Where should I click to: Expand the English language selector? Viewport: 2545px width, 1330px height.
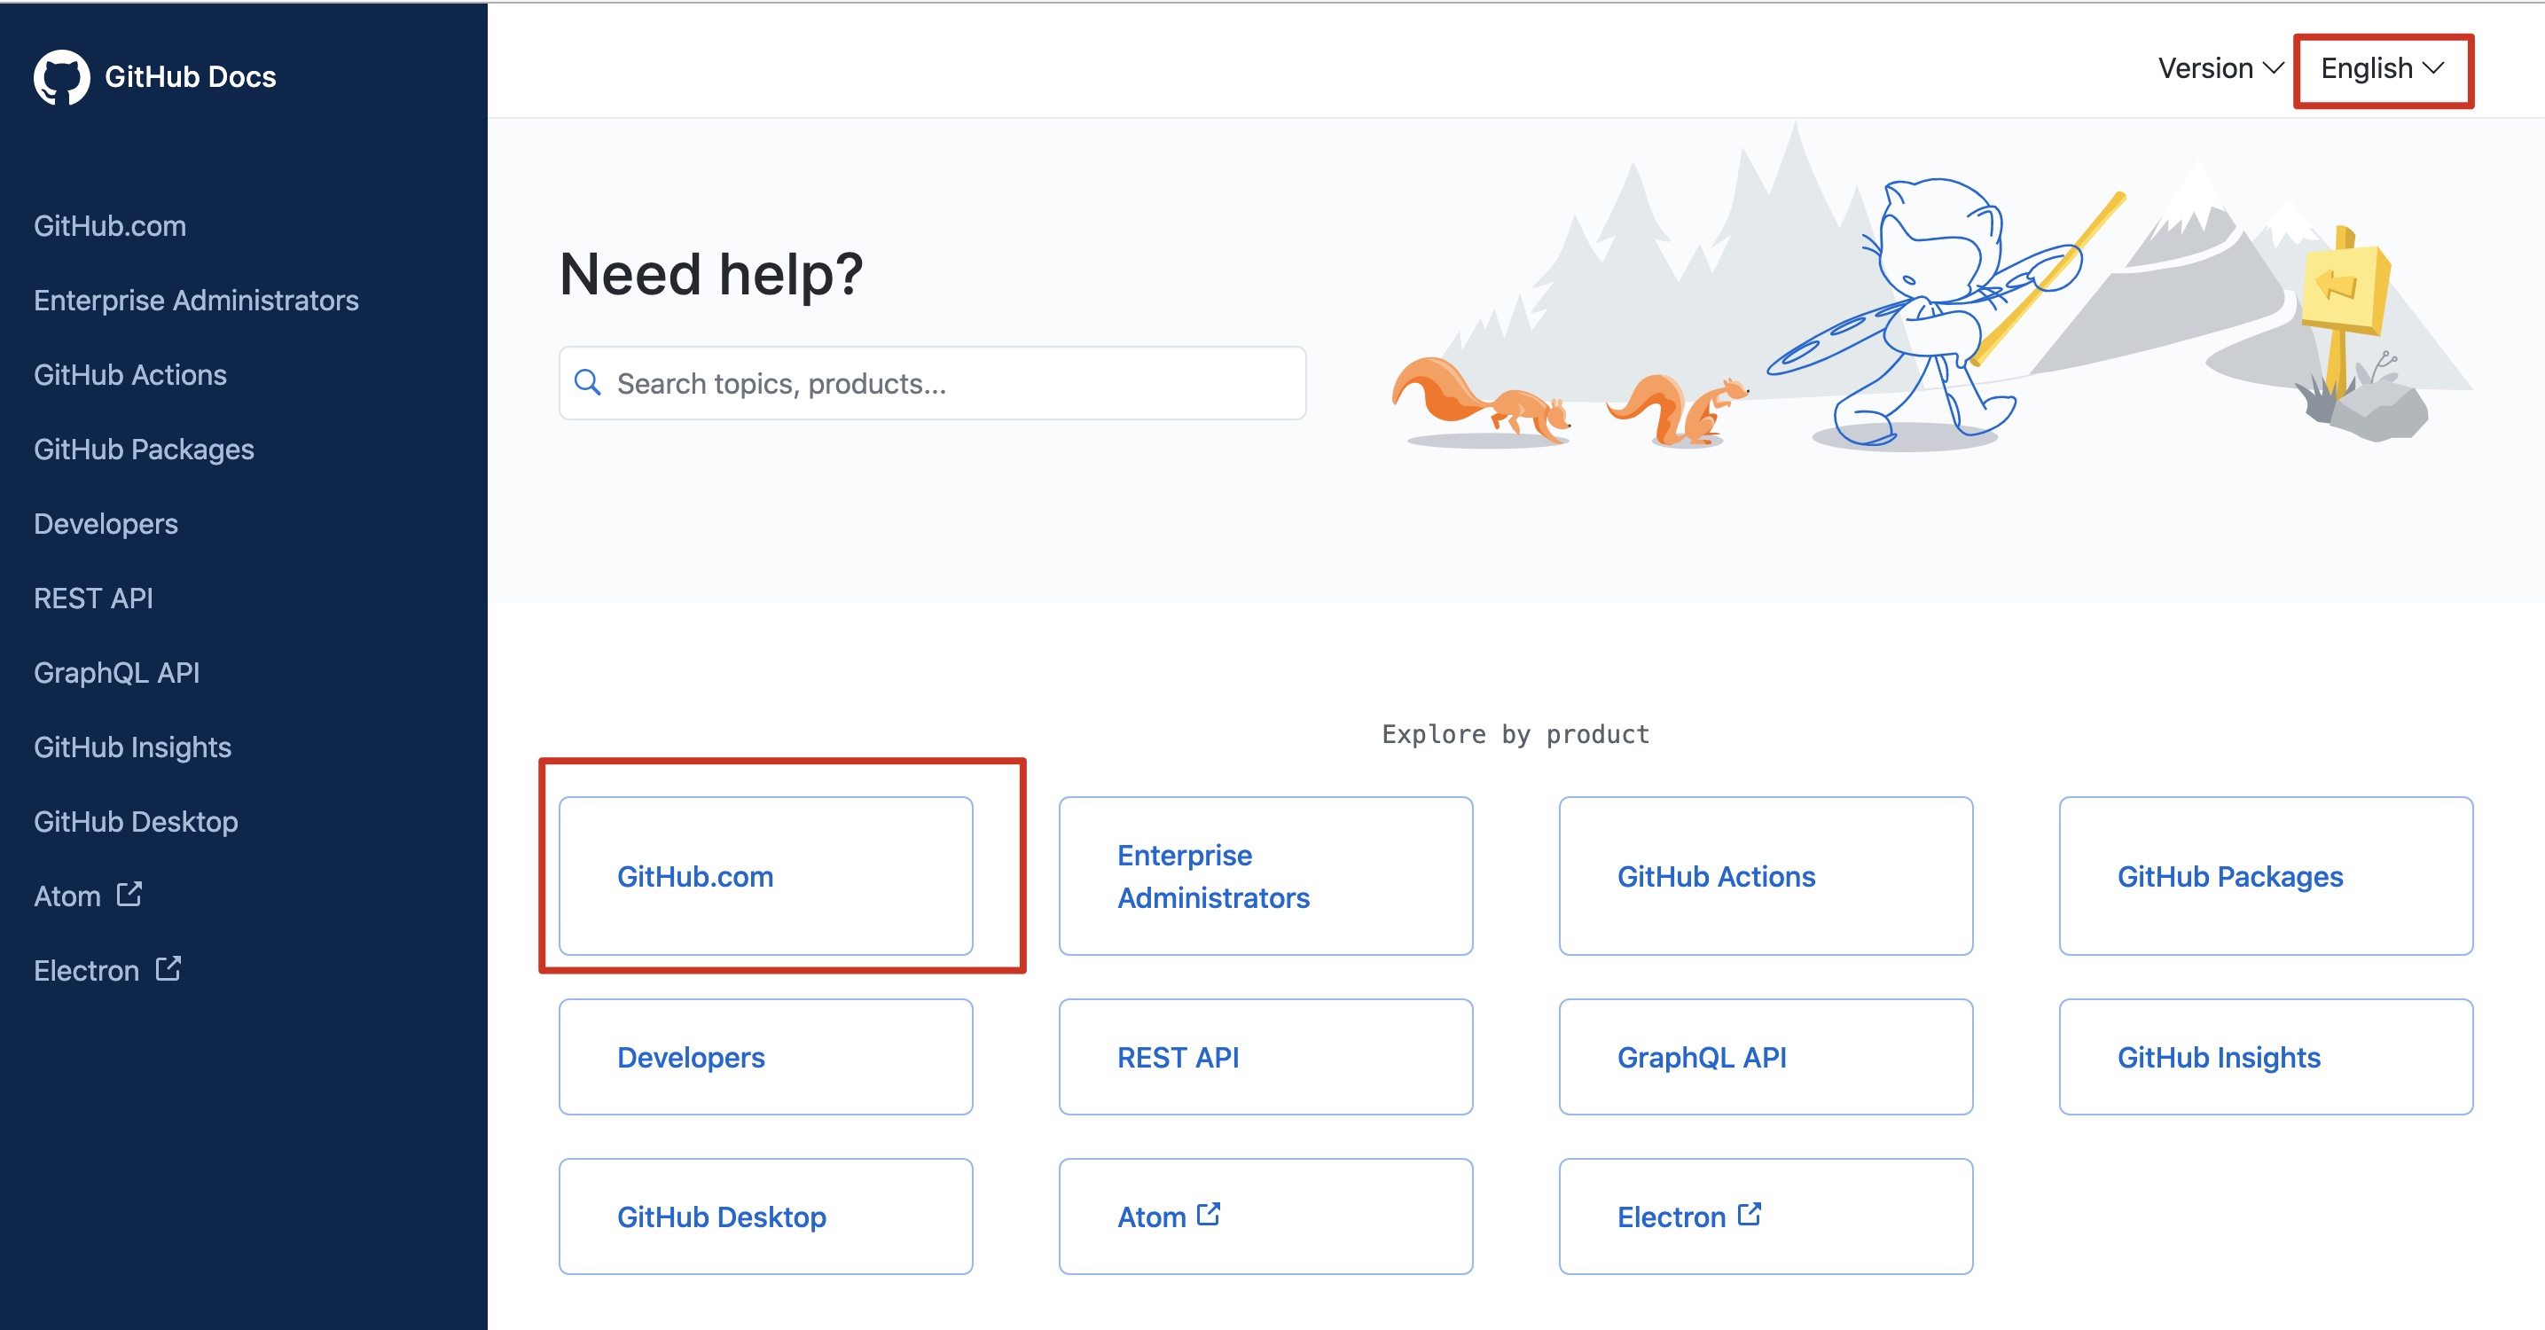2381,69
